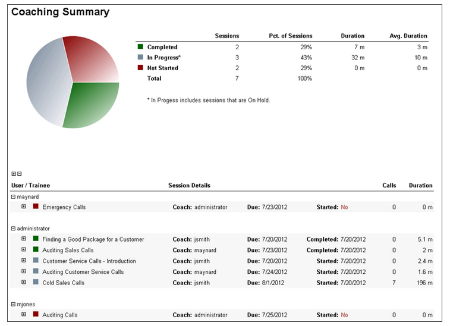
Task: Click the collapse-all minus icon above the table
Action: (x=19, y=174)
